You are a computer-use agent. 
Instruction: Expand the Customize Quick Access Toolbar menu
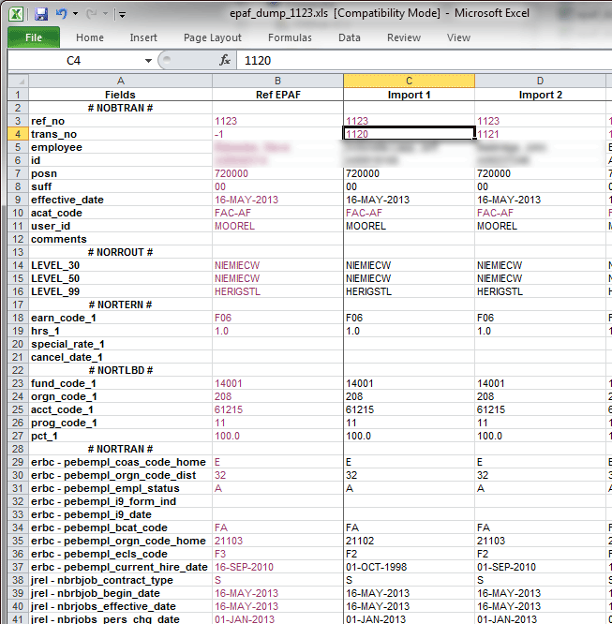pyautogui.click(x=124, y=15)
